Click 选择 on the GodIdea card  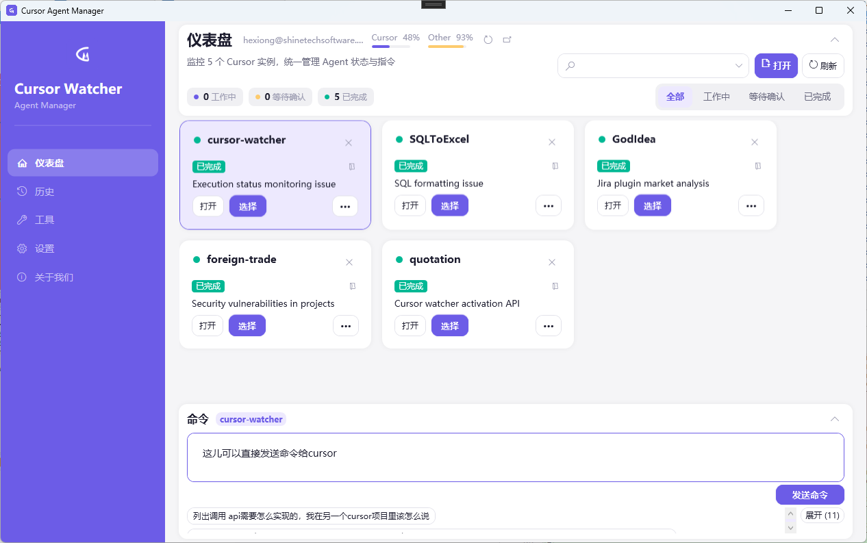pyautogui.click(x=653, y=205)
